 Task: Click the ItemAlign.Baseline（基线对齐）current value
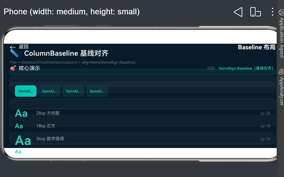click(x=246, y=68)
